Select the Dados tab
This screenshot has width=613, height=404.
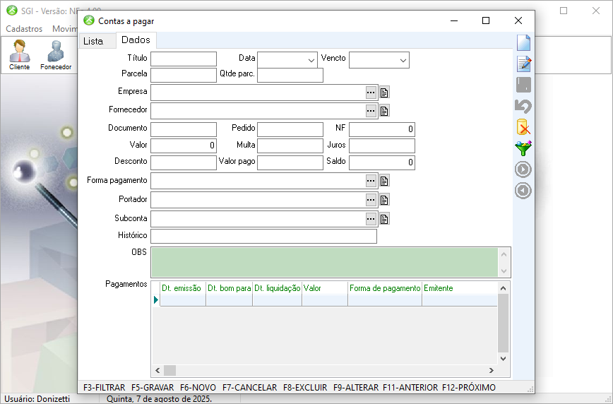pyautogui.click(x=136, y=40)
